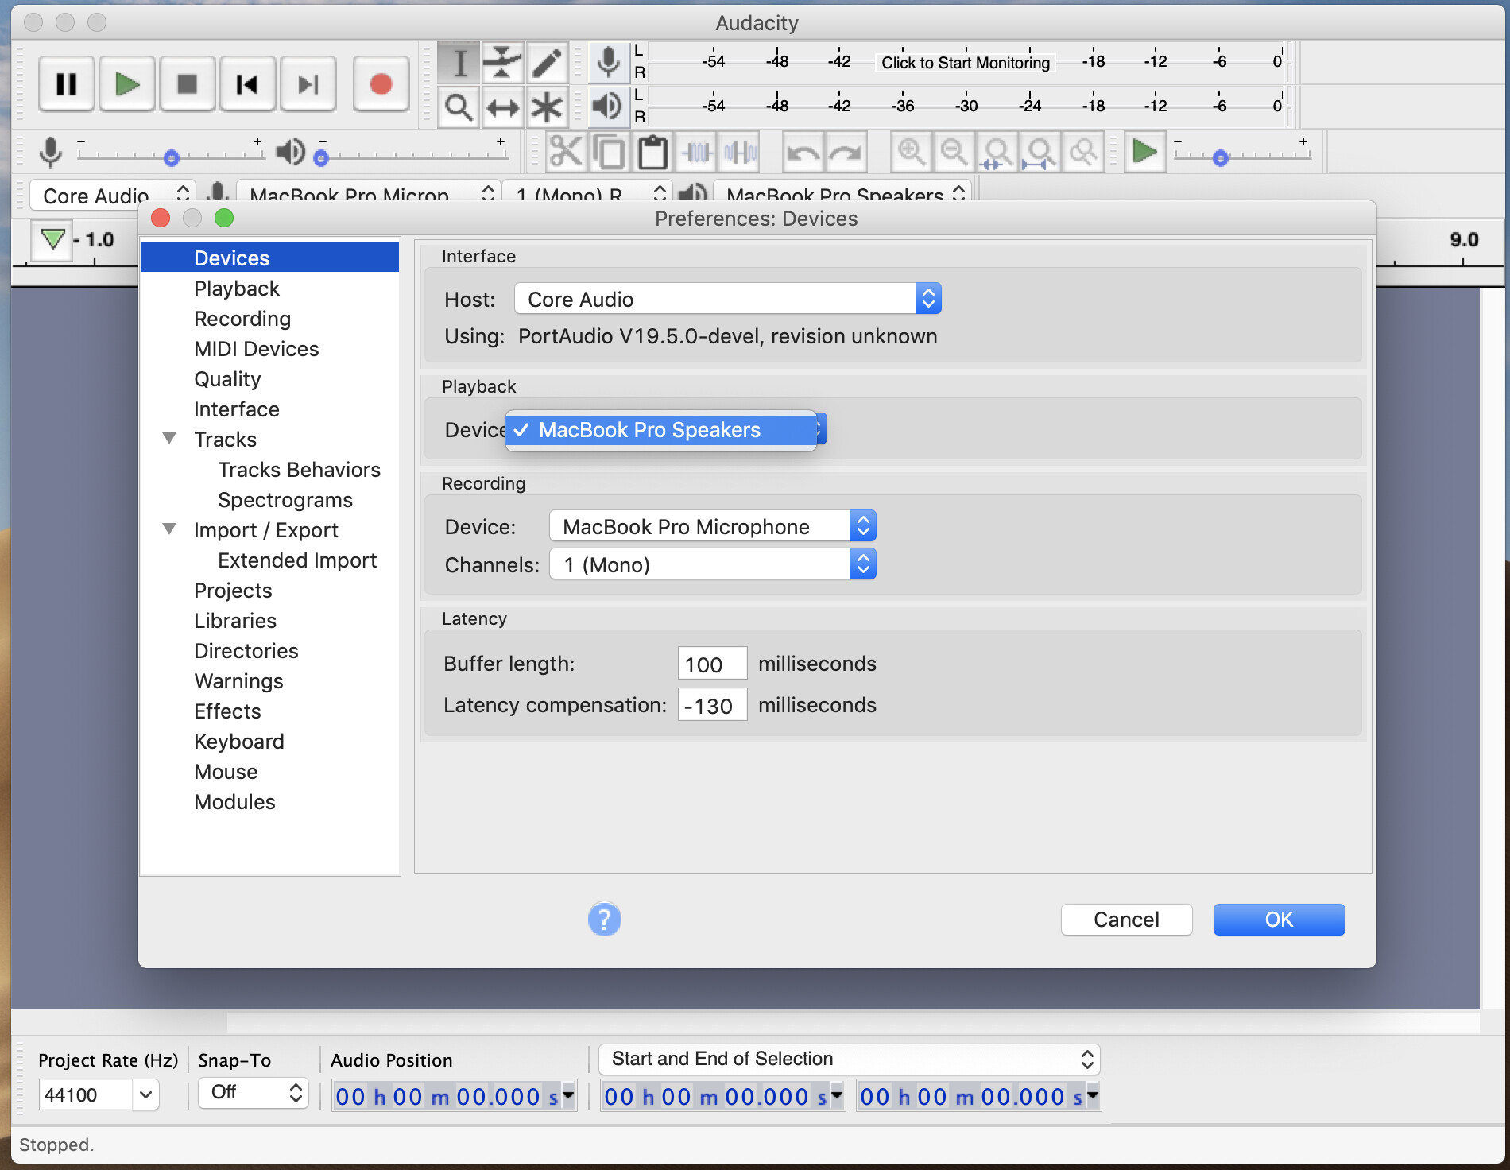This screenshot has width=1510, height=1170.
Task: Open Start and End of Selection dropdown
Action: point(850,1059)
